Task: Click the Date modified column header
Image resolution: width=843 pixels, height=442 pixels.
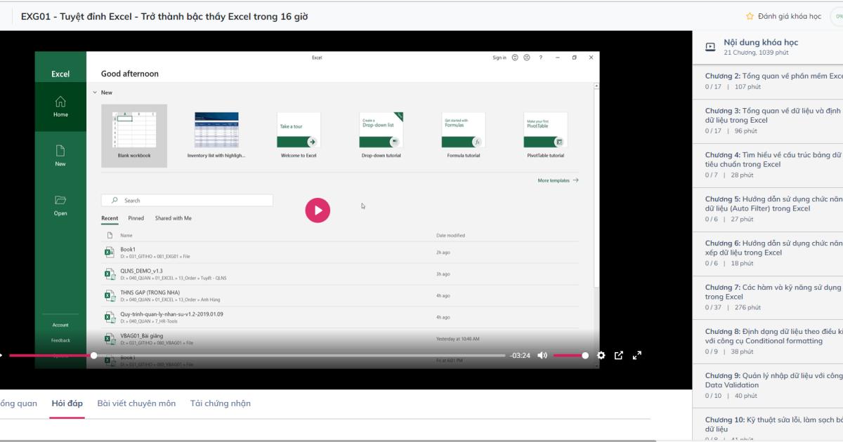Action: pyautogui.click(x=450, y=236)
